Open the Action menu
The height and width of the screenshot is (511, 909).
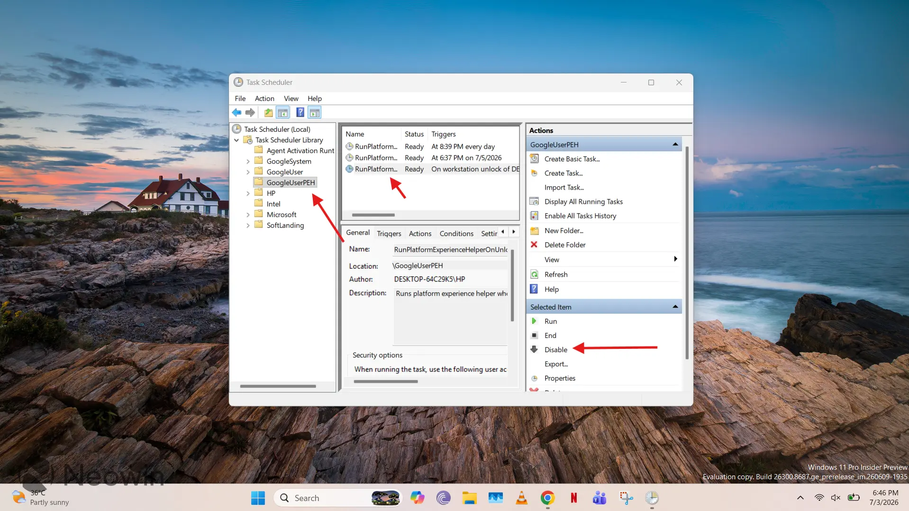[x=264, y=99]
